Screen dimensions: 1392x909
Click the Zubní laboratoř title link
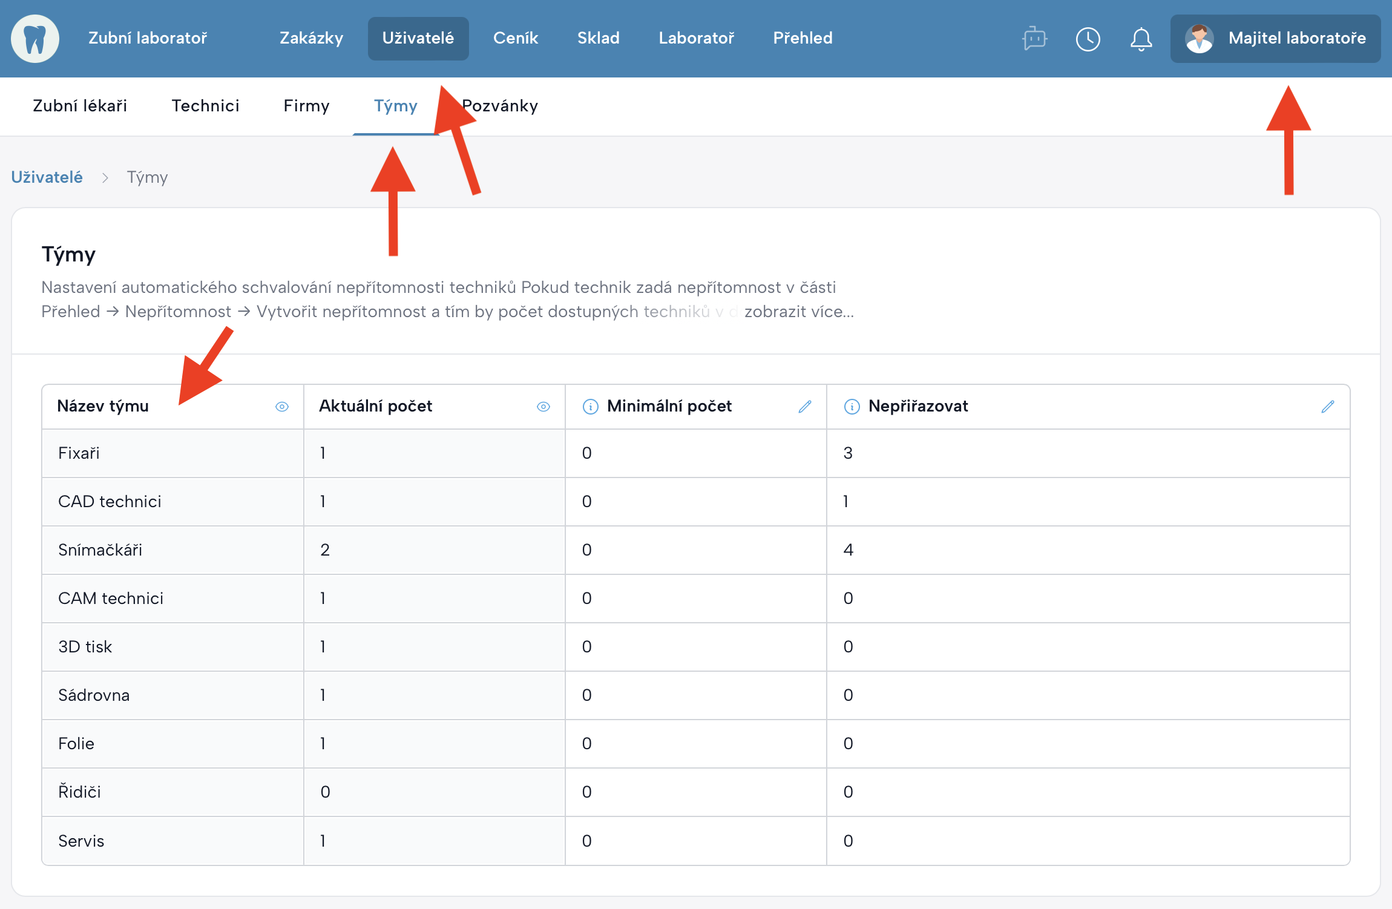point(148,39)
